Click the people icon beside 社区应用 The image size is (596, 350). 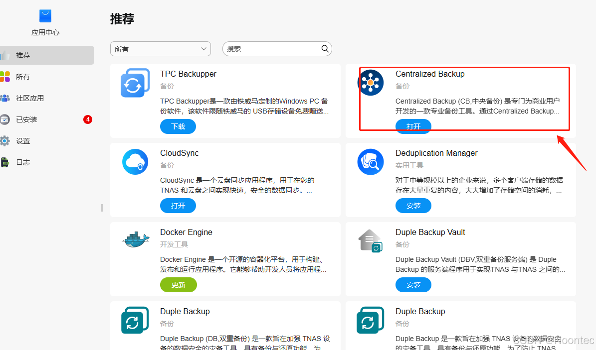point(5,98)
